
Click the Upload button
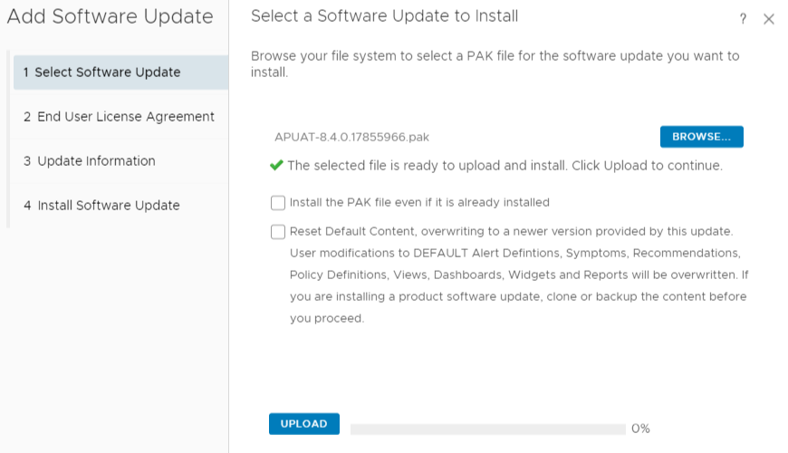pyautogui.click(x=303, y=424)
